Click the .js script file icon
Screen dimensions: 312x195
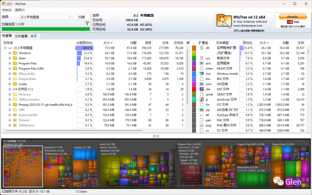coord(202,100)
